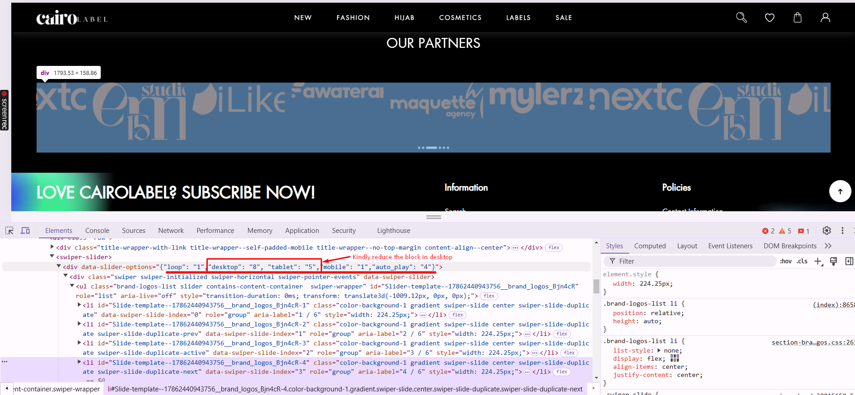
Task: Expand the title-wrapper-with-link div node
Action: [52, 247]
